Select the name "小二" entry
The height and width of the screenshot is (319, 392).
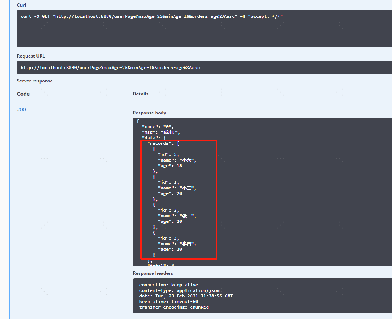(176, 188)
